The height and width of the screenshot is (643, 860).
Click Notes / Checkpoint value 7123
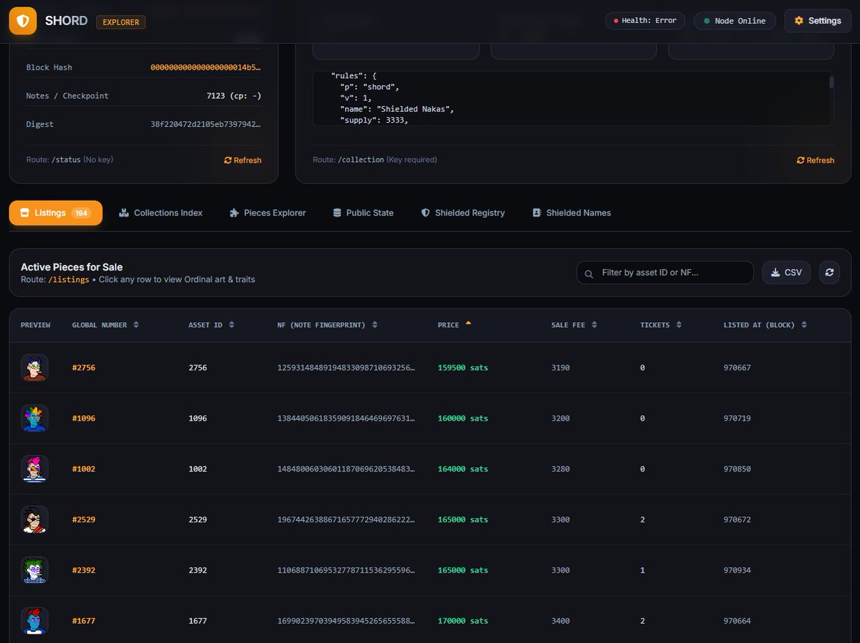pyautogui.click(x=234, y=95)
